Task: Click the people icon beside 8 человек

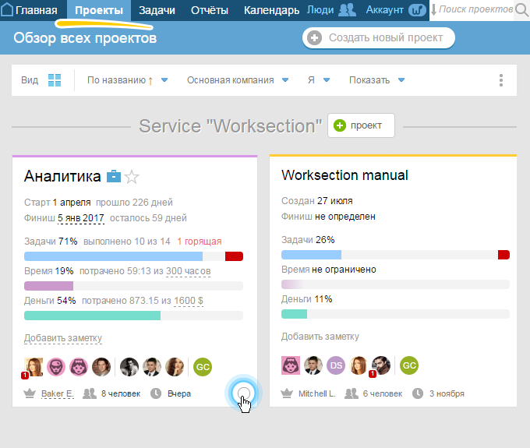Action: click(90, 393)
